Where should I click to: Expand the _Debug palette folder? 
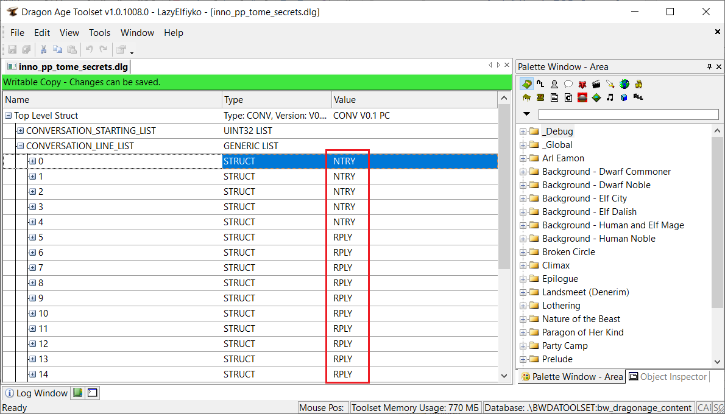pyautogui.click(x=523, y=132)
